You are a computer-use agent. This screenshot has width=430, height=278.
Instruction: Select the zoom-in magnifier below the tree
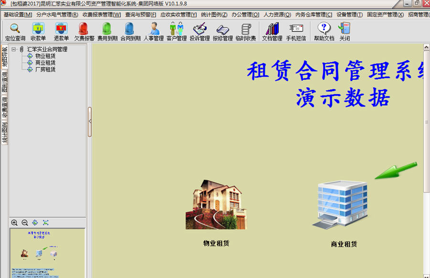[15, 222]
